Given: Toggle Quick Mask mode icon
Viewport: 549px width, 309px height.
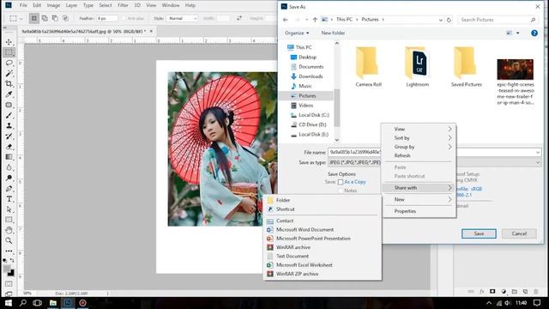Looking at the screenshot, I should (x=9, y=284).
